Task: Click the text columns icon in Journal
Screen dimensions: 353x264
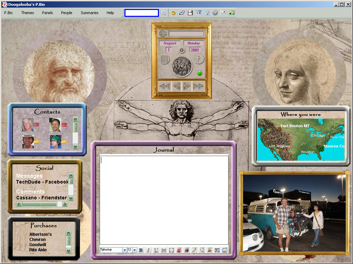Action: click(x=217, y=250)
